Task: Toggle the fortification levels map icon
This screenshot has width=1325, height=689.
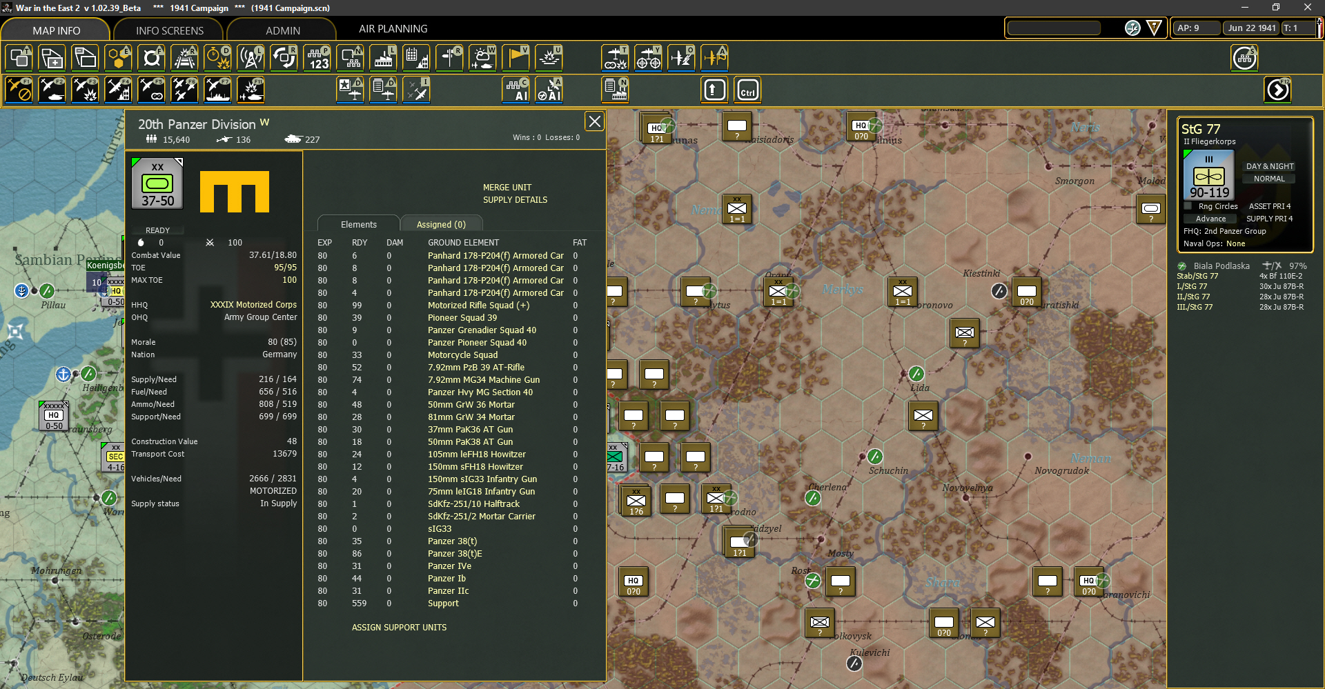Action: (x=151, y=58)
